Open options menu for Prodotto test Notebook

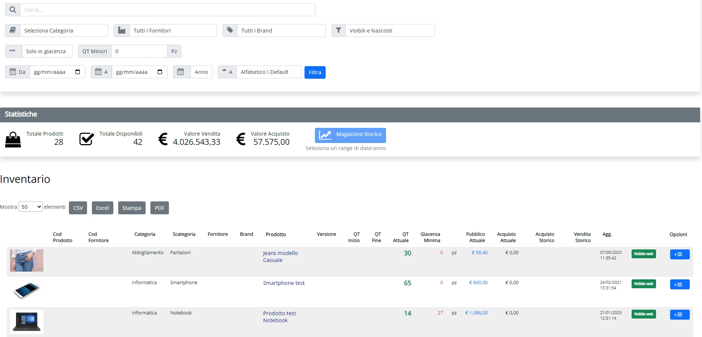tap(680, 314)
